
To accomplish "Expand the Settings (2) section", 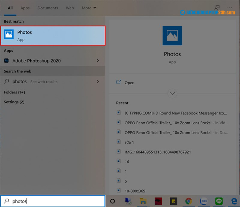I will click(x=14, y=102).
